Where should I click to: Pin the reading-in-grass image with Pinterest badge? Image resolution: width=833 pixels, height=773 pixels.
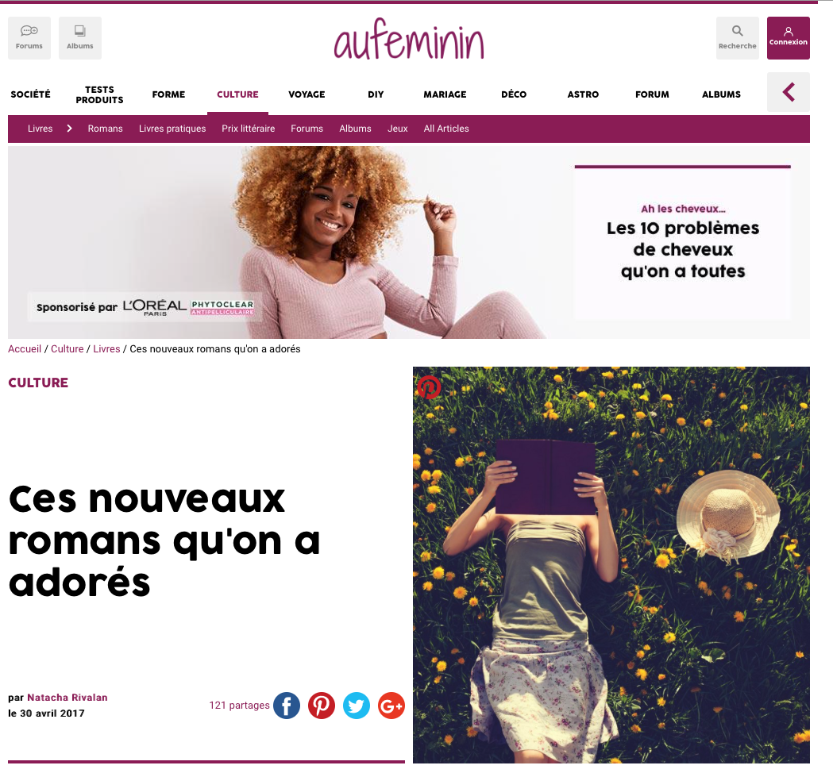(429, 387)
